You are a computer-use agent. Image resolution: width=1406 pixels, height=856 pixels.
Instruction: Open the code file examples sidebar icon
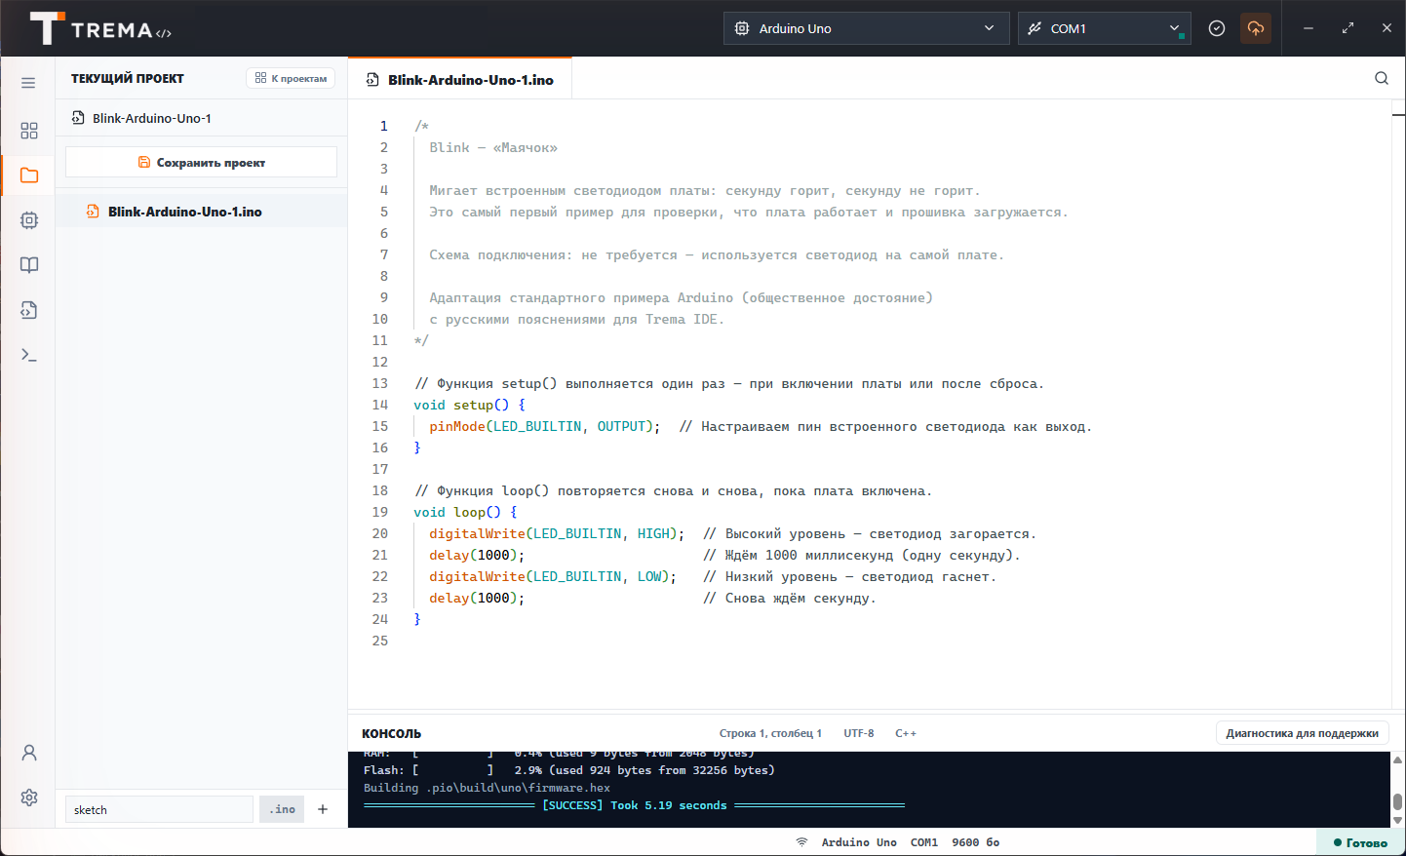(29, 310)
